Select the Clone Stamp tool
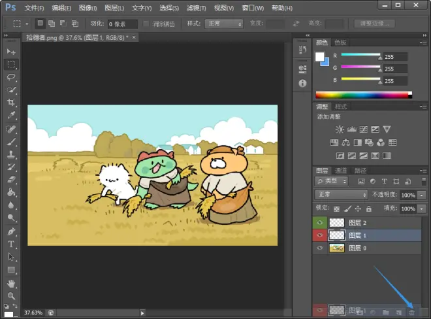 click(x=11, y=154)
